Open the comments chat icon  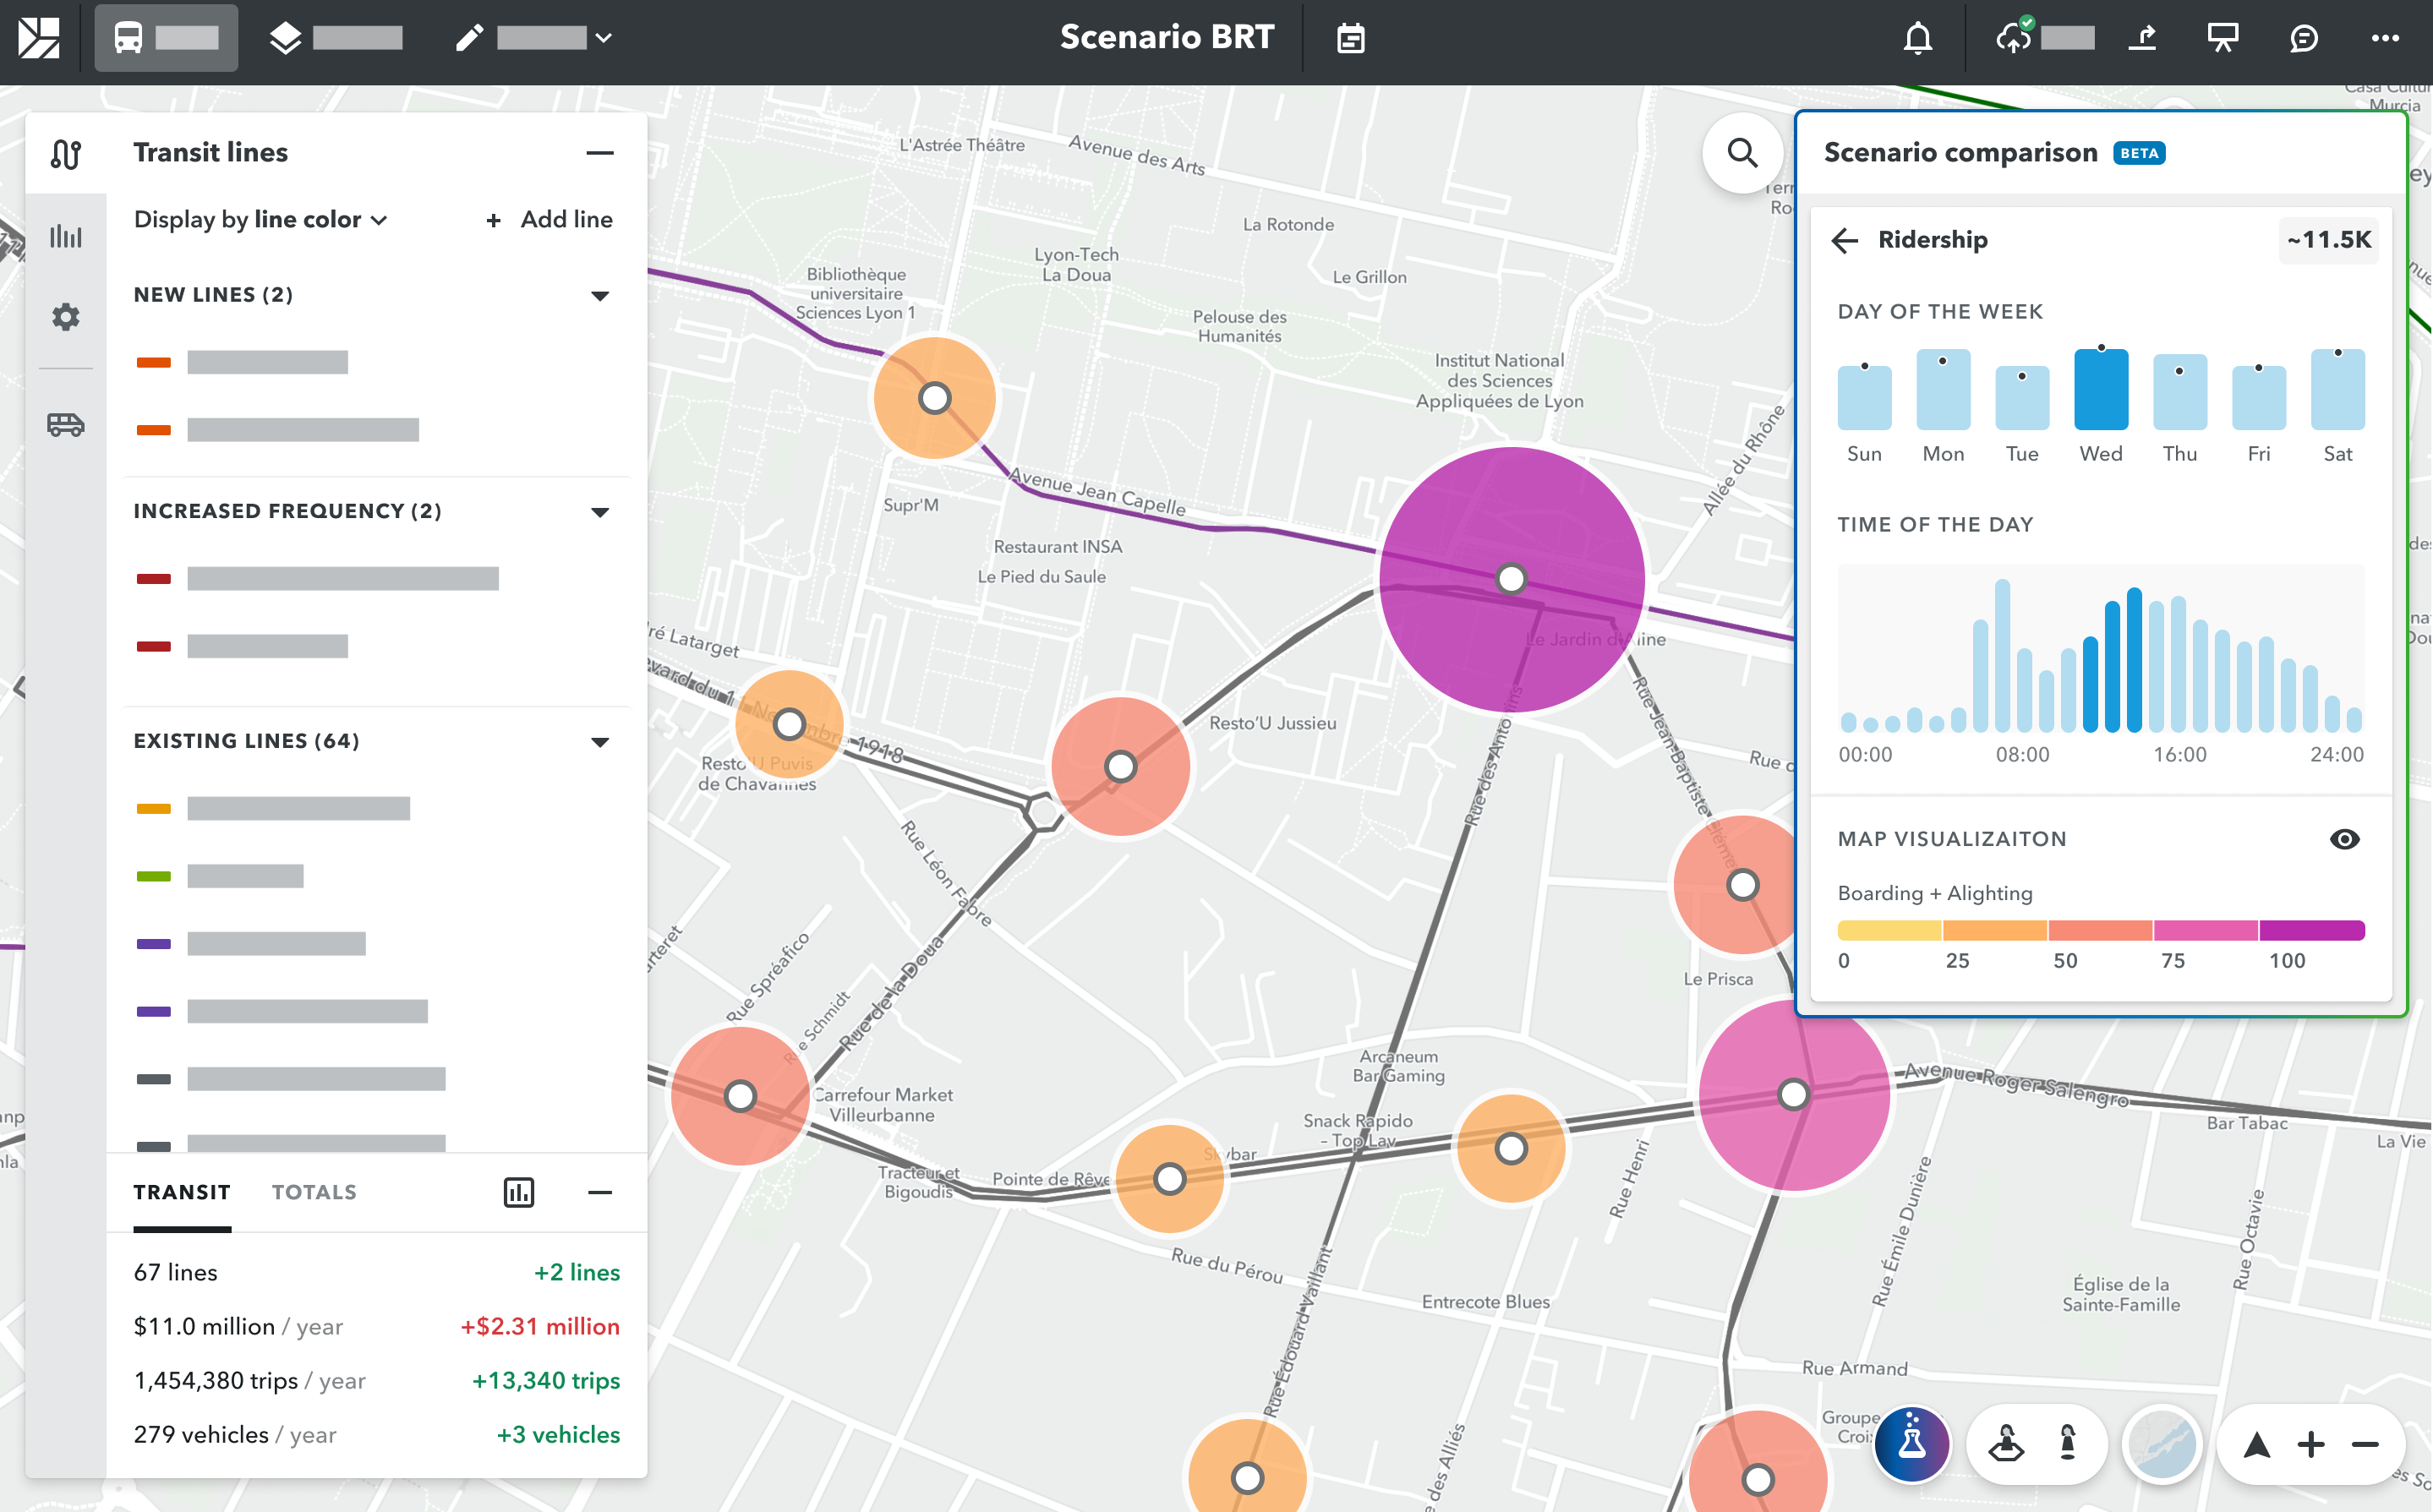[x=2303, y=38]
